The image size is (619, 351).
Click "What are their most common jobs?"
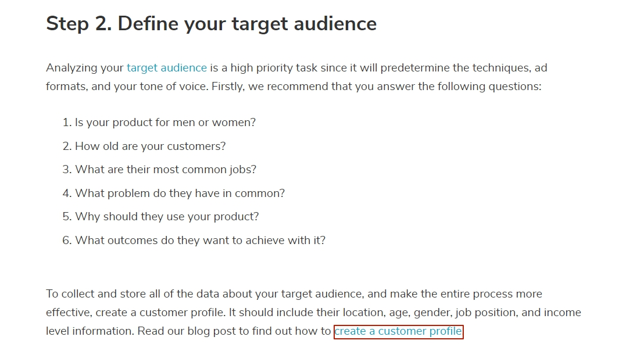pyautogui.click(x=165, y=170)
